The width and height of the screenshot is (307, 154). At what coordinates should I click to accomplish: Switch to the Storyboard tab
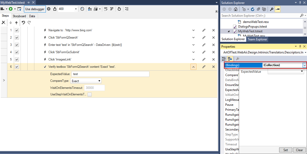pyautogui.click(x=19, y=16)
